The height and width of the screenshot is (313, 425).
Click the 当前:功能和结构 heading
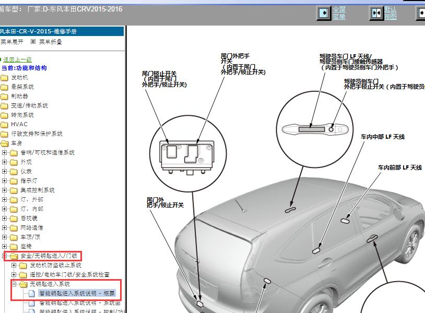point(24,68)
